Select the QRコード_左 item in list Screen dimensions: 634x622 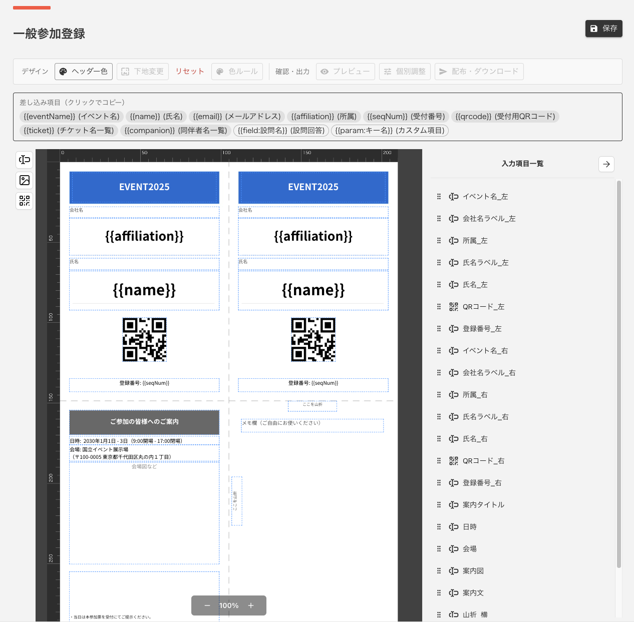coord(483,307)
